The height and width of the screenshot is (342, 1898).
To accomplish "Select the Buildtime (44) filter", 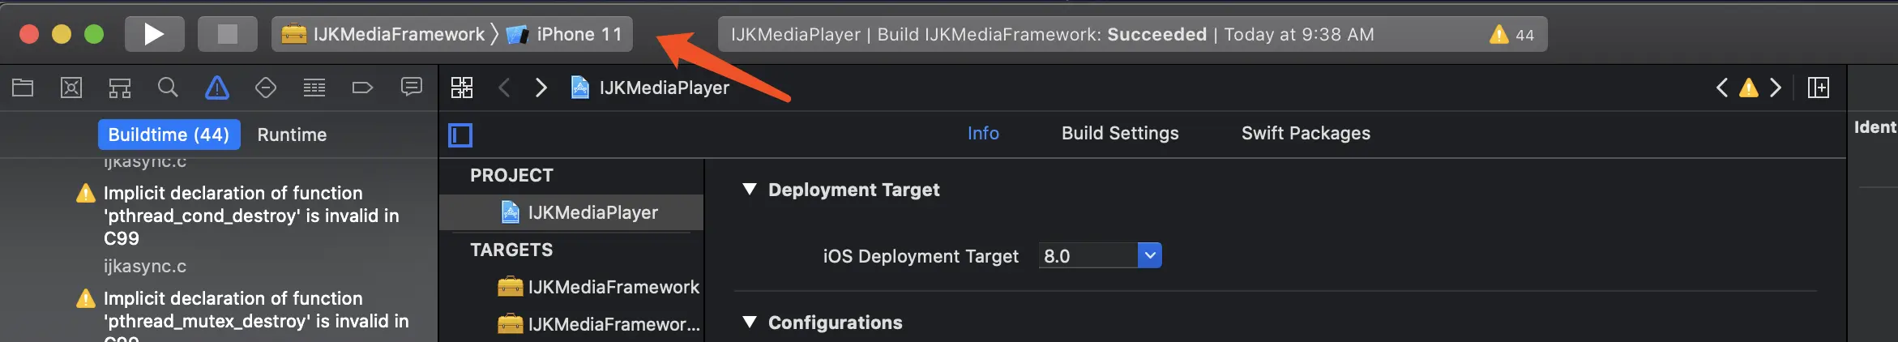I will click(169, 135).
